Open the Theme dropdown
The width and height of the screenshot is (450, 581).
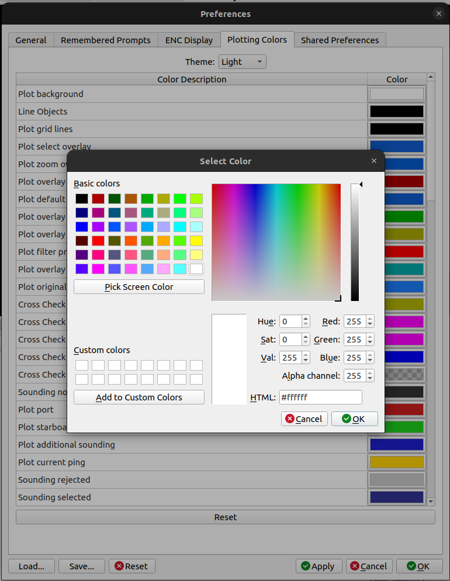[x=242, y=62]
